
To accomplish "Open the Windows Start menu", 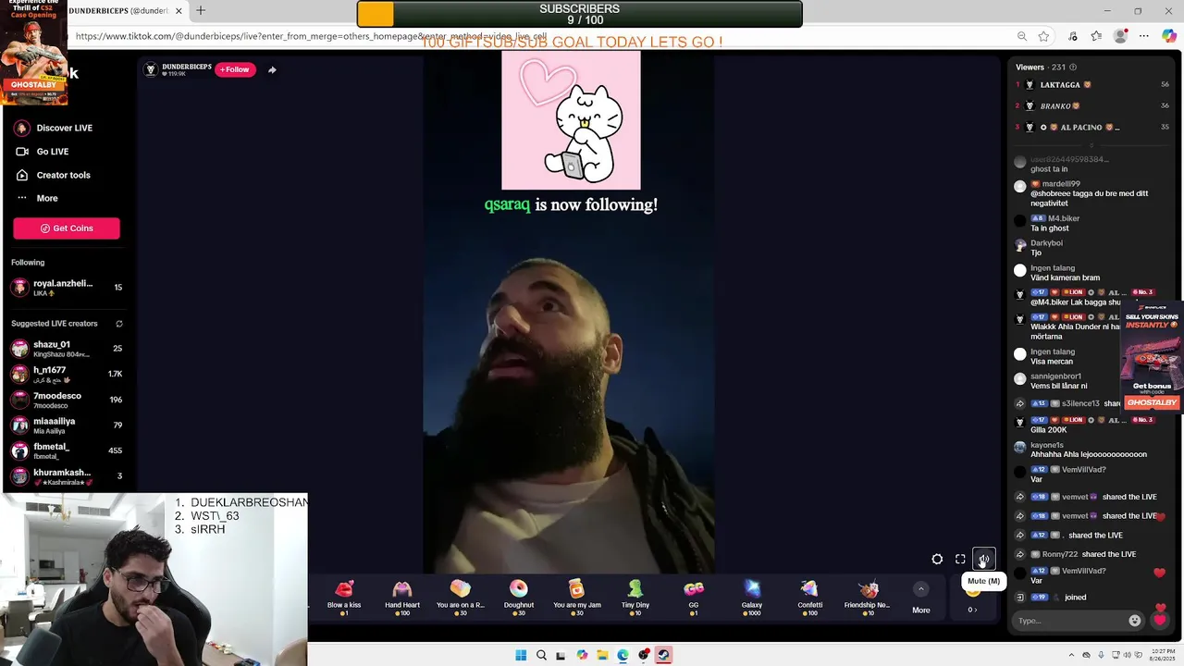I will click(x=521, y=655).
